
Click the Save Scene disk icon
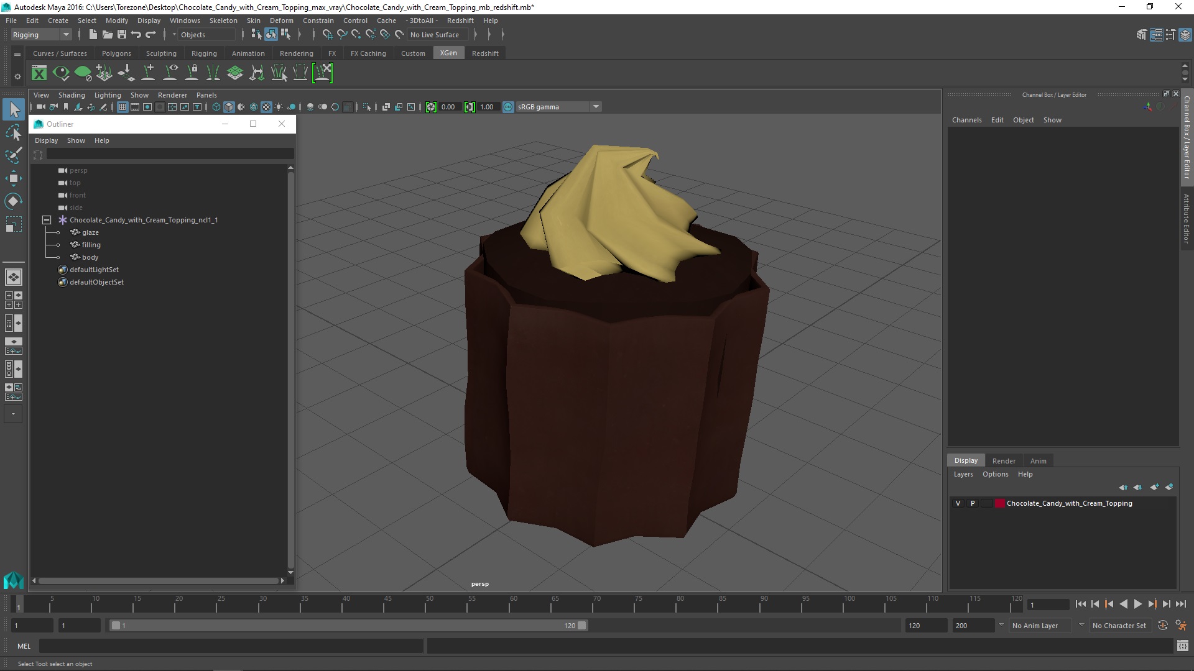pos(122,35)
